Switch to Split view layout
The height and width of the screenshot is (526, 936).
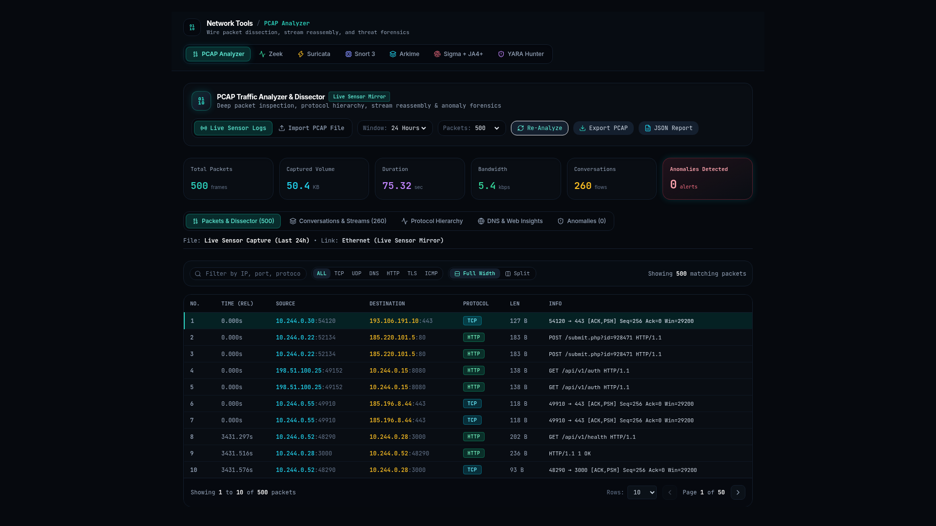click(x=518, y=274)
